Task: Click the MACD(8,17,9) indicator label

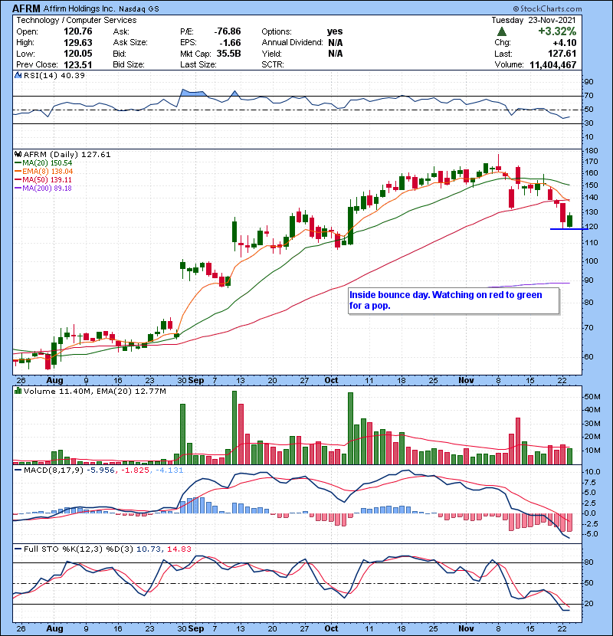Action: tap(54, 470)
